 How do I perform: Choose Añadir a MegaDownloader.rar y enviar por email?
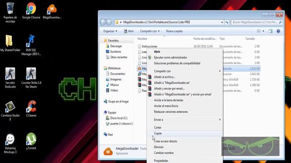[x=186, y=94]
